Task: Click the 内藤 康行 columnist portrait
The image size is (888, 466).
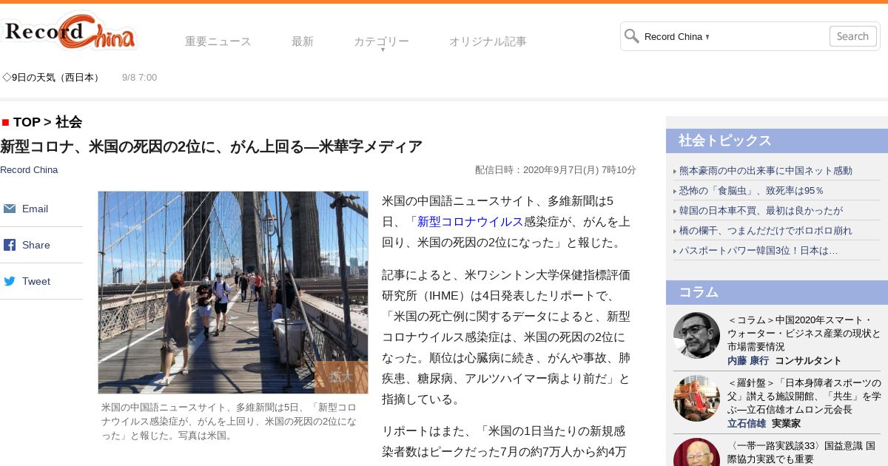Action: pos(696,335)
